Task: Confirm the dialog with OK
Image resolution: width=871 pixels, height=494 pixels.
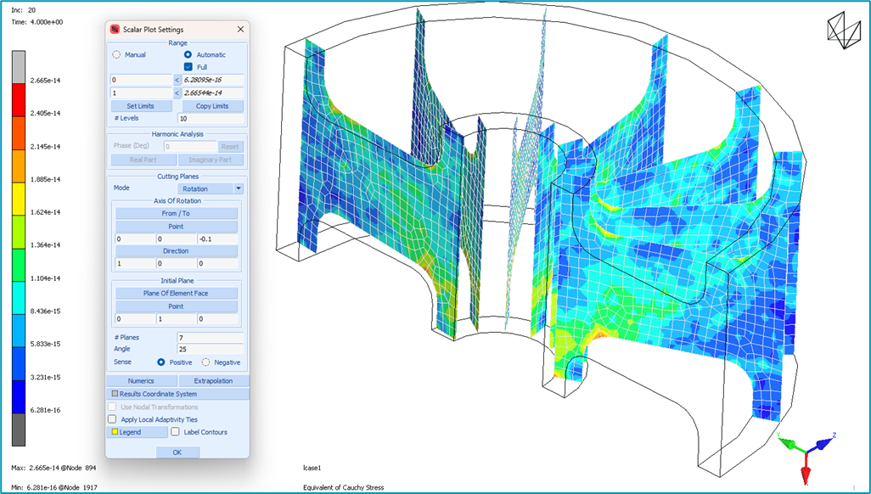Action: [x=177, y=452]
